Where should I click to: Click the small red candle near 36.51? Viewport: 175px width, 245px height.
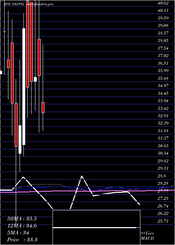click(8, 64)
